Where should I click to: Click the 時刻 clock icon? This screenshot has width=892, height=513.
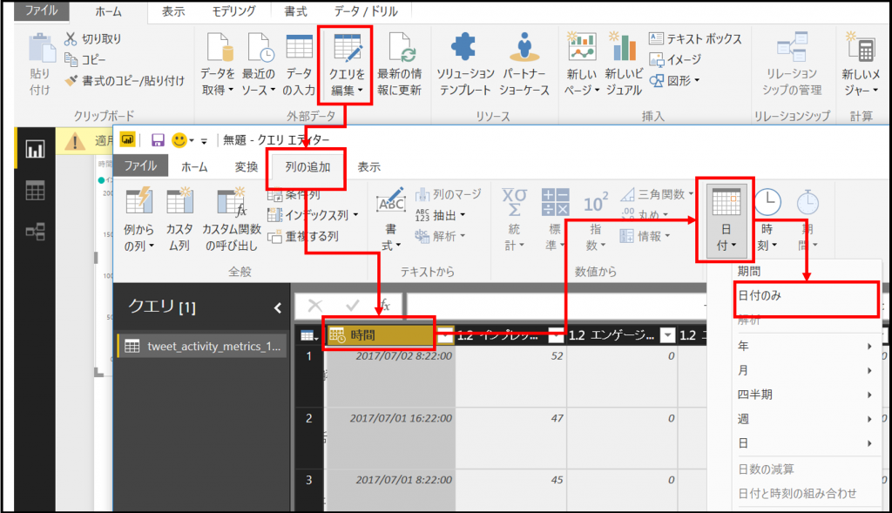pyautogui.click(x=767, y=206)
